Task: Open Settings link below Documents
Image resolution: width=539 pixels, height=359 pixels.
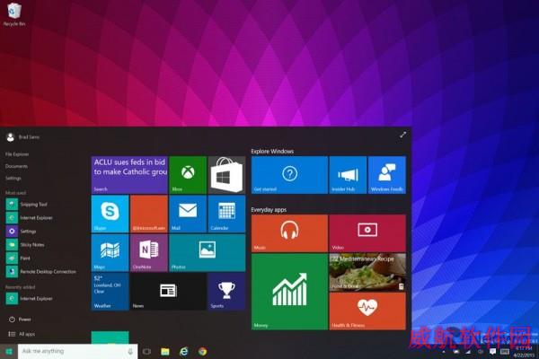Action: 13,179
